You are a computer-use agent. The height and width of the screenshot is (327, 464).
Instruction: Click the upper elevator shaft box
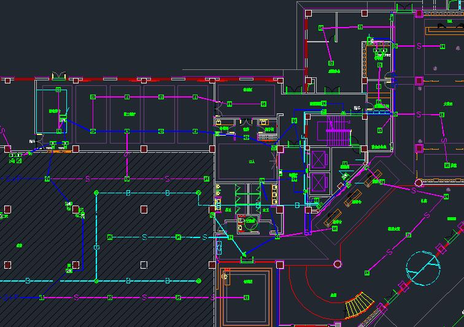(320, 159)
